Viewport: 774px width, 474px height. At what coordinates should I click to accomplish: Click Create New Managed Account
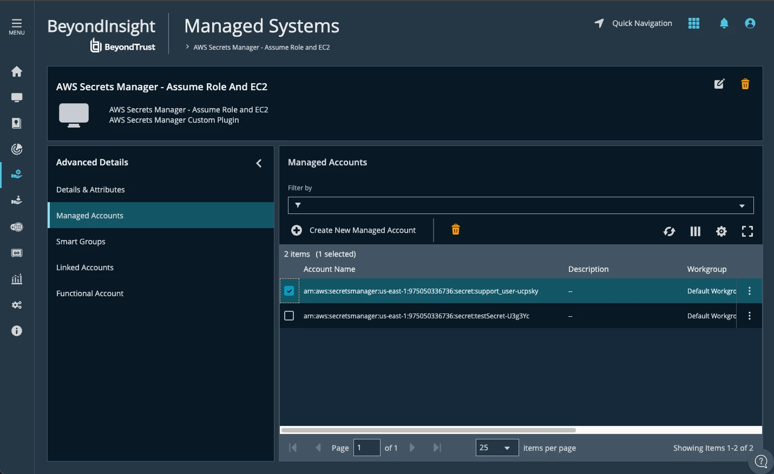353,230
